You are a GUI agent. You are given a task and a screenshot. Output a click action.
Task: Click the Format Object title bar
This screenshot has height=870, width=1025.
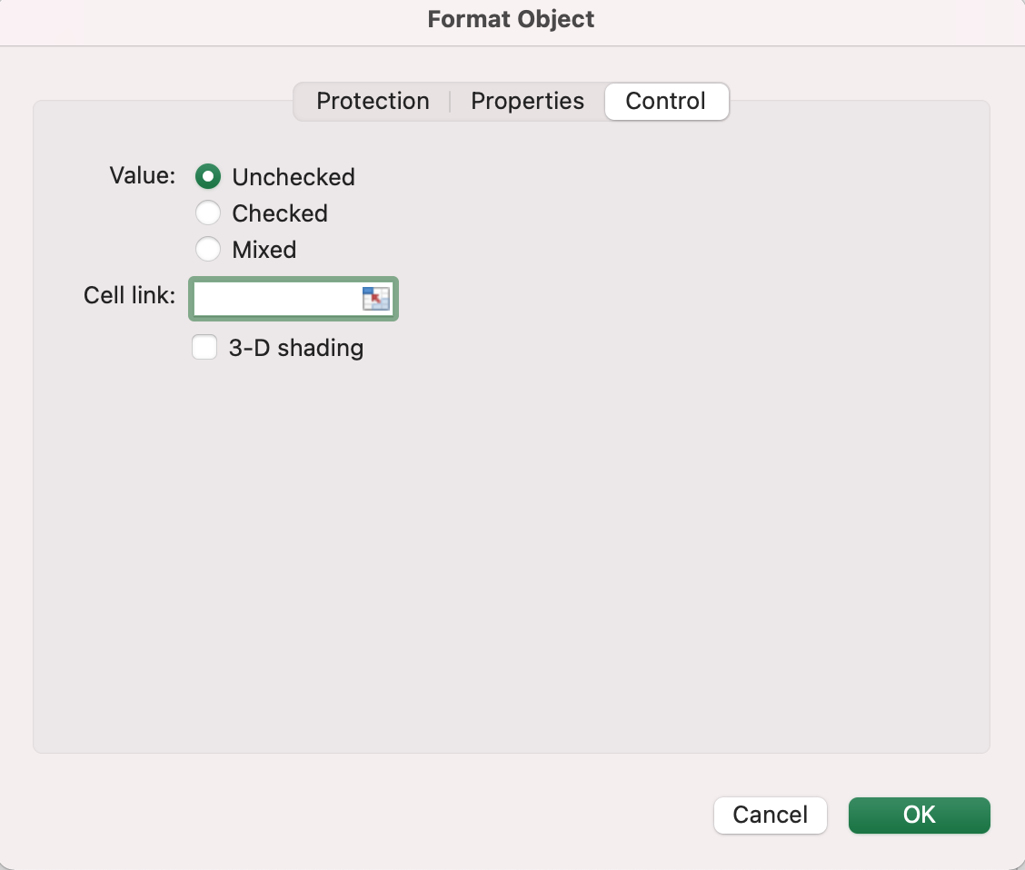pyautogui.click(x=512, y=20)
